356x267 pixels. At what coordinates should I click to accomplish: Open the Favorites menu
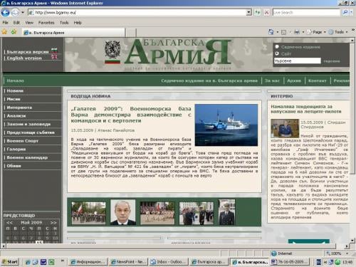tap(46, 23)
